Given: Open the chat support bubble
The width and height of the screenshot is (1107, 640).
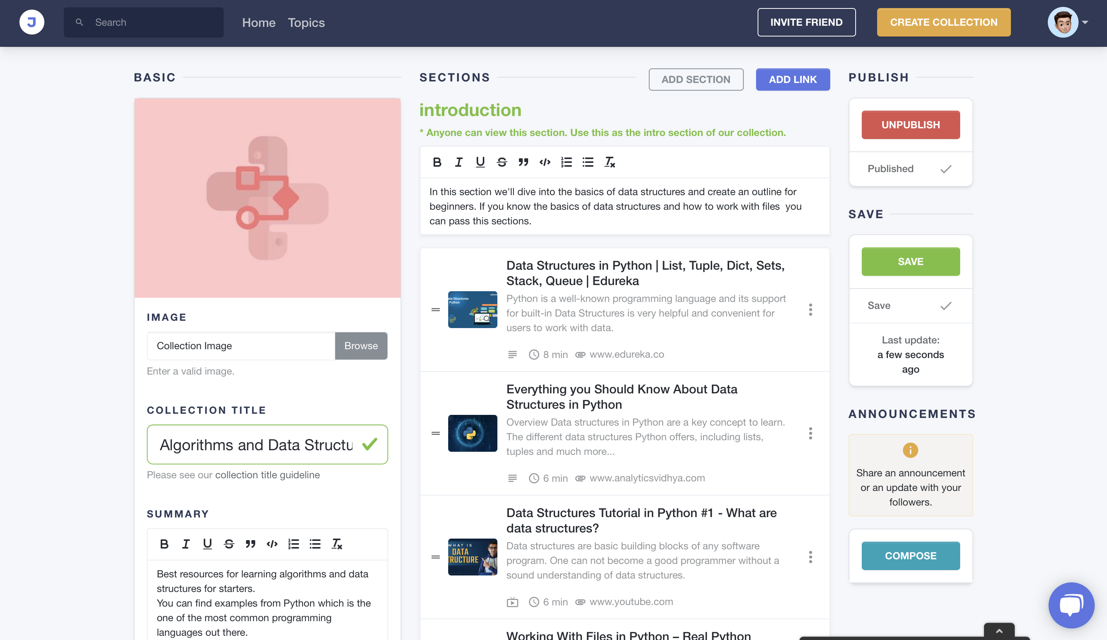Looking at the screenshot, I should click(x=1070, y=605).
